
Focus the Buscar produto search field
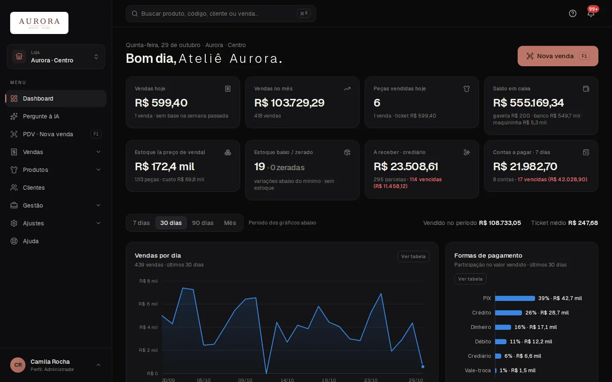click(x=221, y=14)
